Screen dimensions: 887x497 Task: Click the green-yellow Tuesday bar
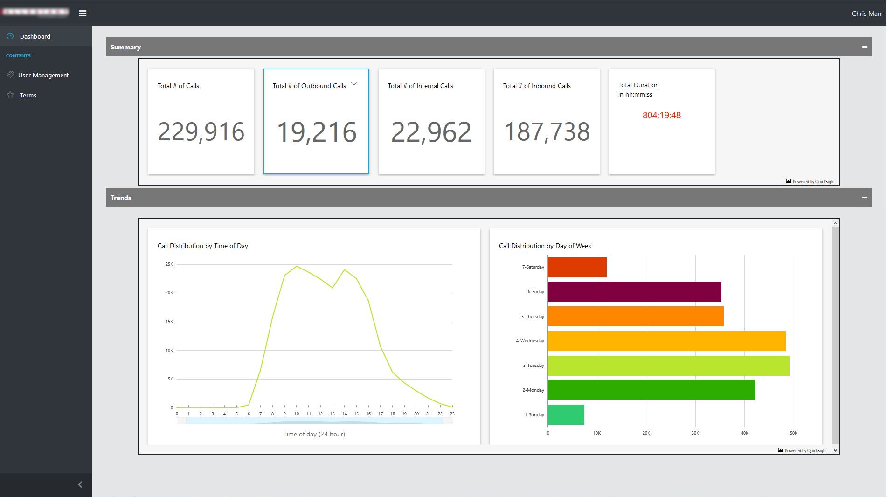click(668, 366)
